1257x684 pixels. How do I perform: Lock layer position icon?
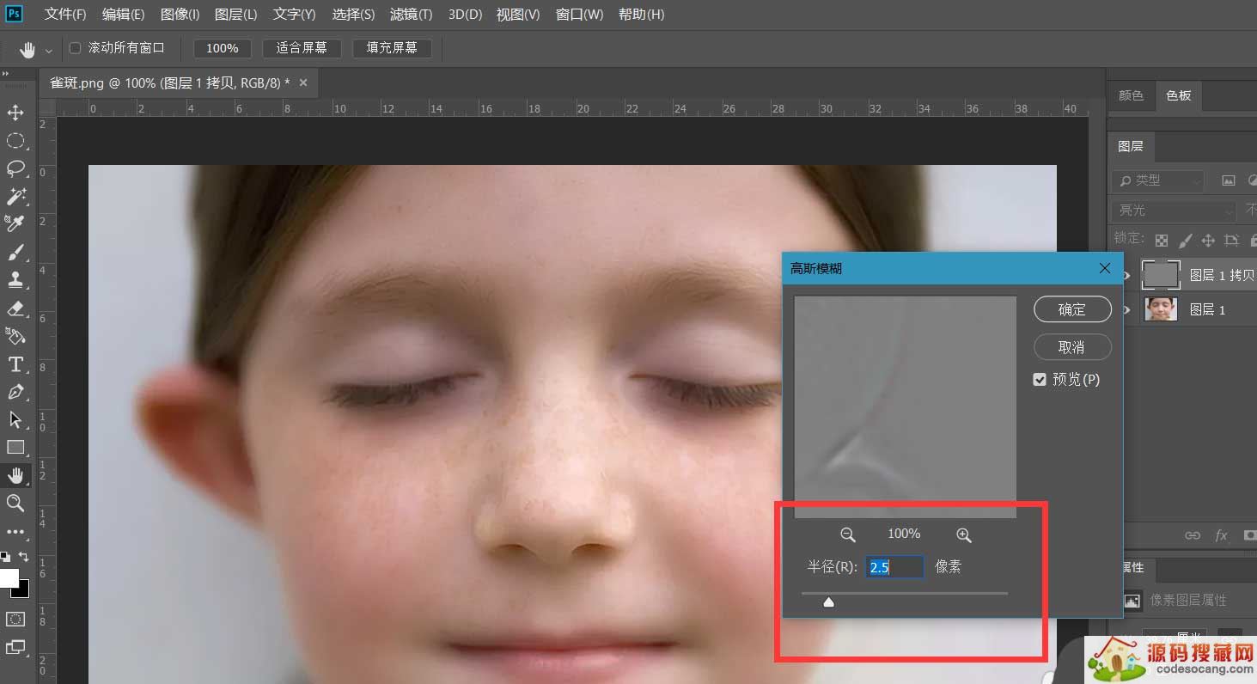[x=1208, y=241]
